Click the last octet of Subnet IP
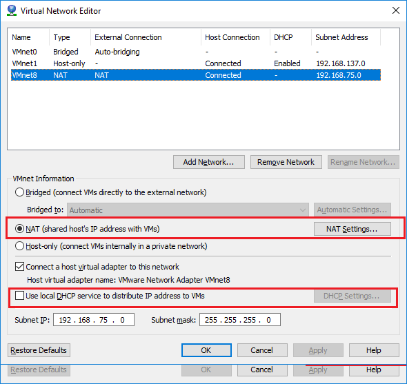Screen dimensions: 407x384 [x=122, y=320]
